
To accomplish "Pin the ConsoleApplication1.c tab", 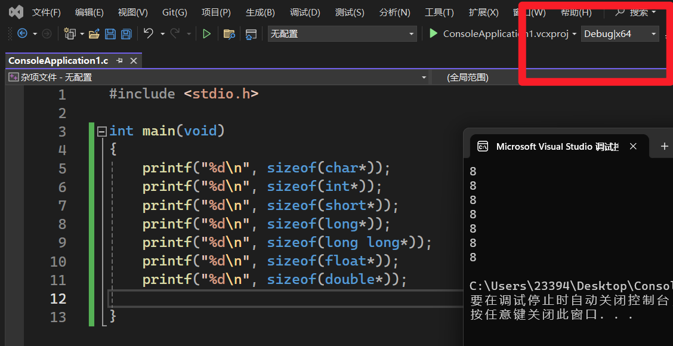I will pos(119,61).
